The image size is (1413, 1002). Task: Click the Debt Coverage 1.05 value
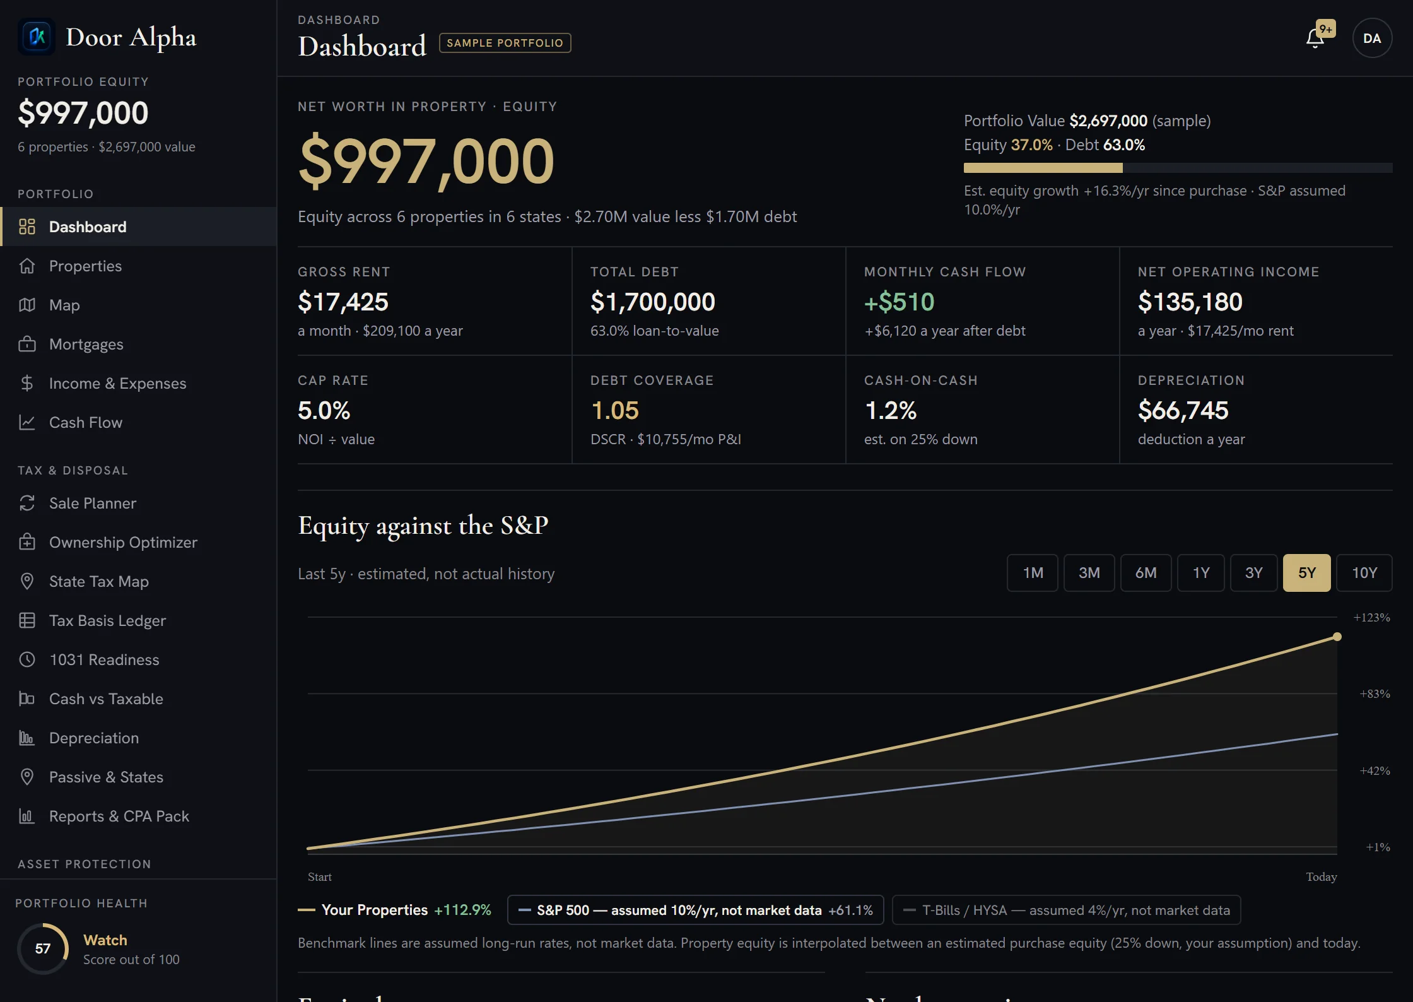(615, 410)
